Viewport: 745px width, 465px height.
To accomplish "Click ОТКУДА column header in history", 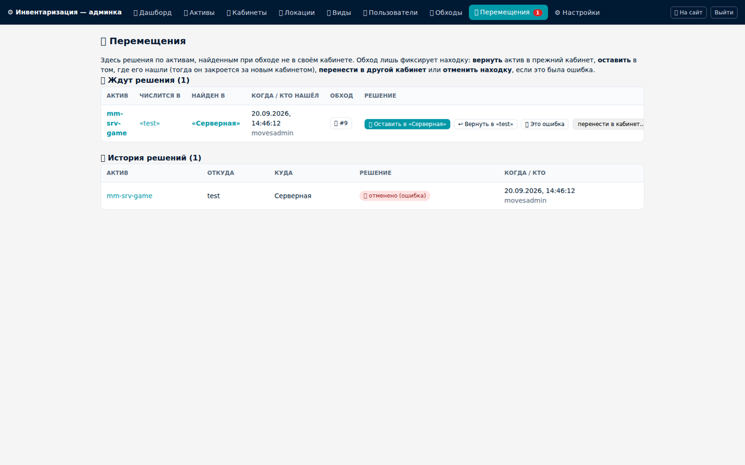I will (221, 173).
